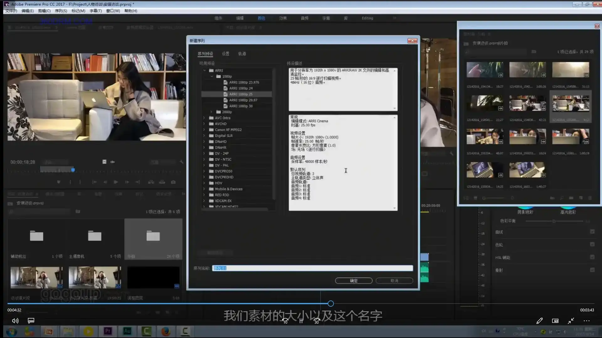Expand the AVCHD preset folder
This screenshot has height=338, width=602.
pyautogui.click(x=204, y=124)
